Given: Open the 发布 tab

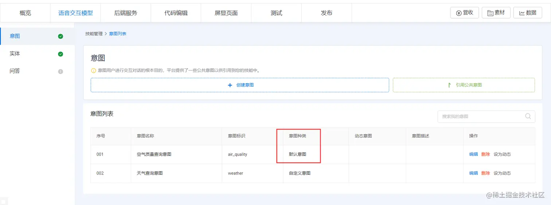Looking at the screenshot, I should tap(327, 13).
